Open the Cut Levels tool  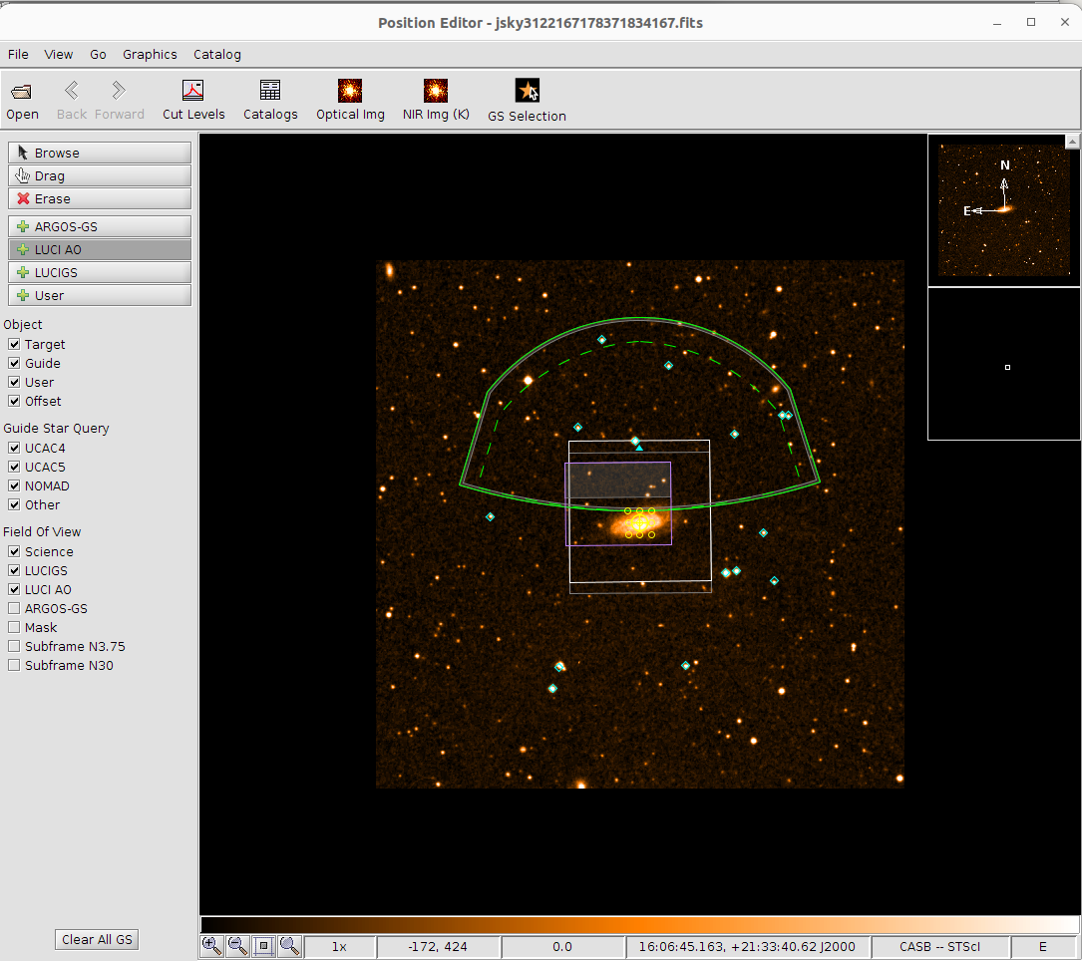pos(193,101)
